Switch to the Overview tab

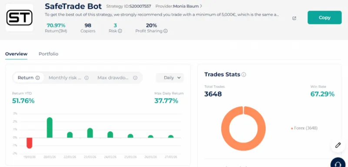point(16,54)
